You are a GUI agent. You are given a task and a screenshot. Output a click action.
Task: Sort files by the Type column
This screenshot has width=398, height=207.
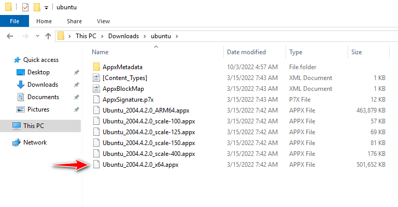[296, 52]
